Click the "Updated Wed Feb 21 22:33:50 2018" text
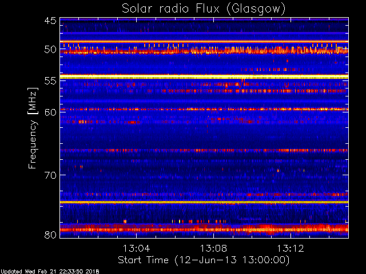This screenshot has width=366, height=274. (x=50, y=272)
